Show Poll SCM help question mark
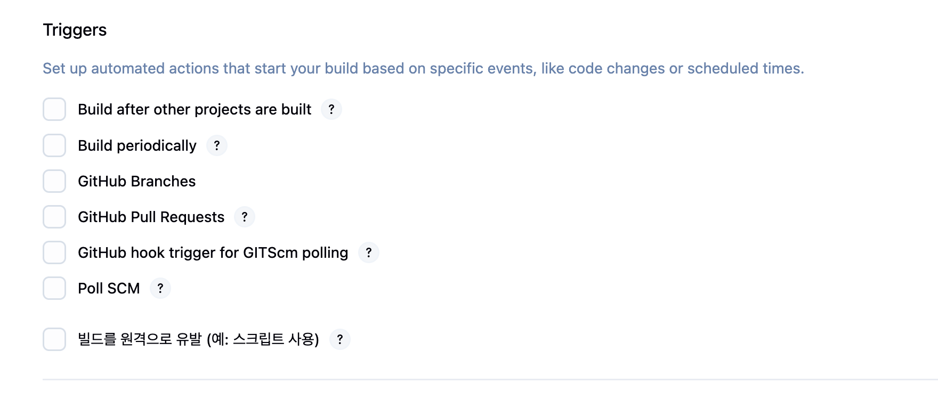 point(160,288)
